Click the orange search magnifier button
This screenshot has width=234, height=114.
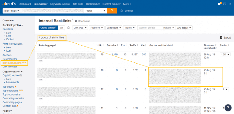coord(112,11)
